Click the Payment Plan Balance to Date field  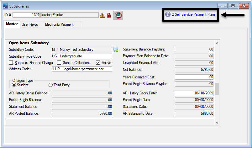(x=194, y=56)
